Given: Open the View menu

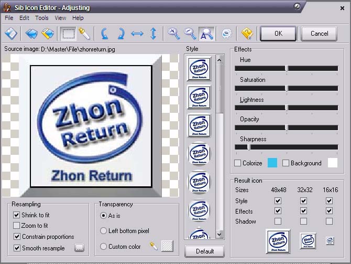Looking at the screenshot, I should [60, 18].
